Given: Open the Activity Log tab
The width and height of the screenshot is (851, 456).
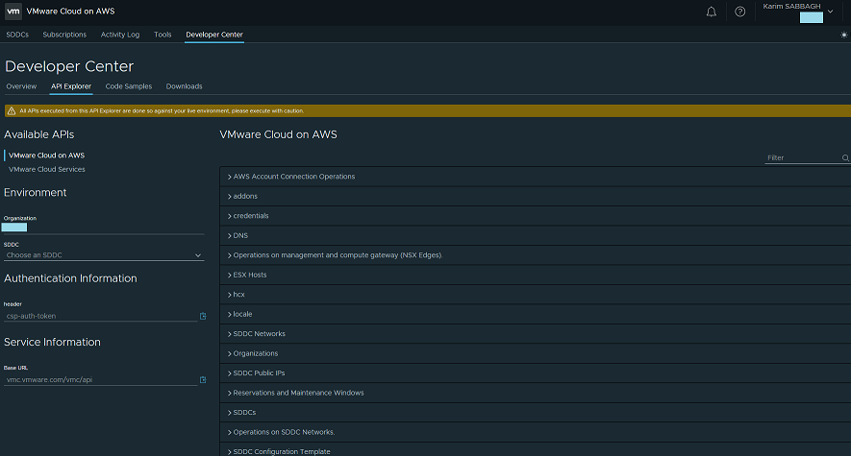Looking at the screenshot, I should 120,35.
